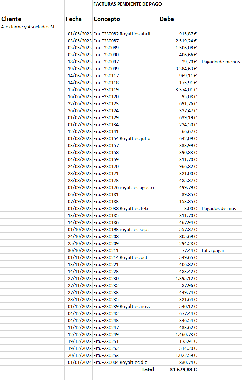Click the Total label cell
This screenshot has width=242, height=380.
148,369
